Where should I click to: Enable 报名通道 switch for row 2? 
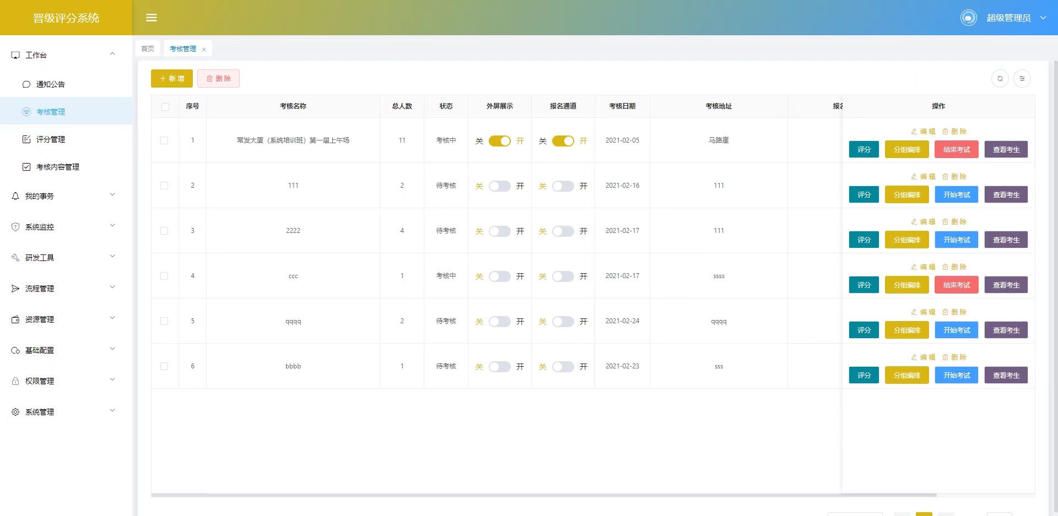[x=563, y=186]
